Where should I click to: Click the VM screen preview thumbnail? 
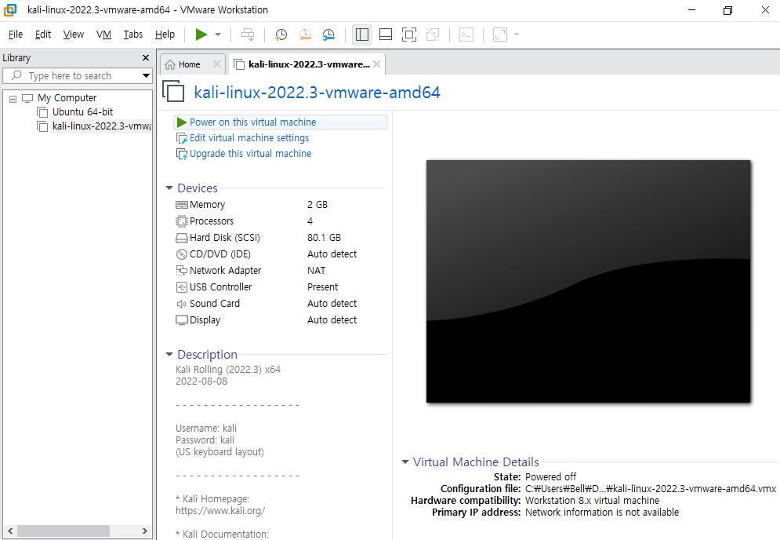(x=588, y=281)
